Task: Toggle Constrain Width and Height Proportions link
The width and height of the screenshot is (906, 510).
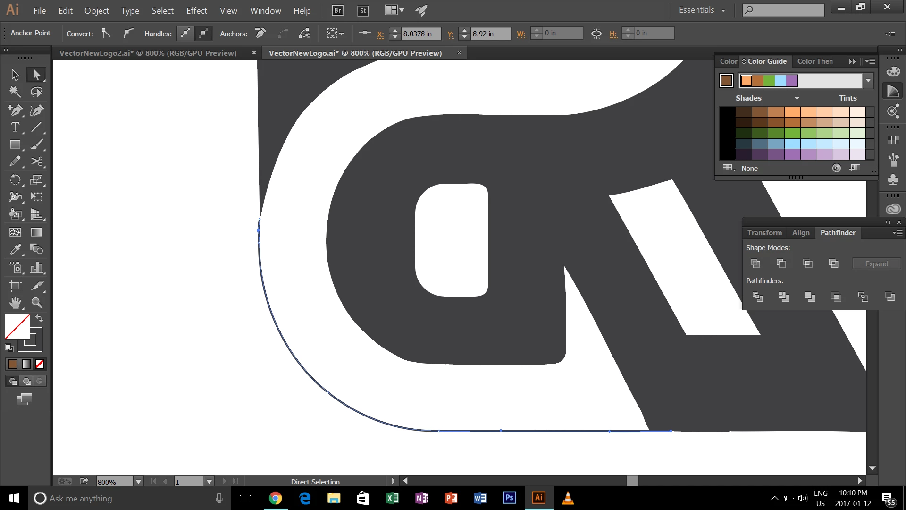Action: coord(596,34)
